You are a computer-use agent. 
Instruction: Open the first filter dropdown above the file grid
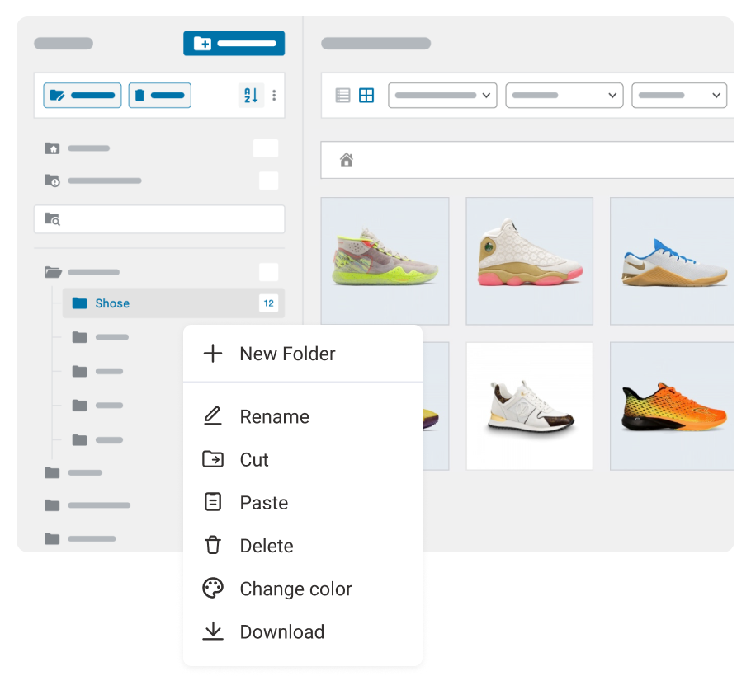click(442, 95)
